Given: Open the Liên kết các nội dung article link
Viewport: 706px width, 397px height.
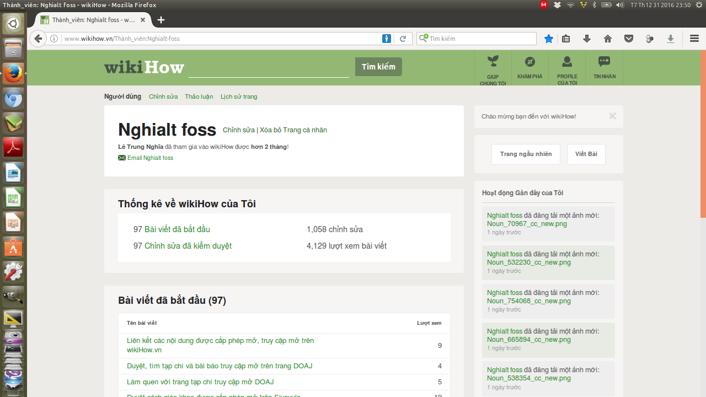Looking at the screenshot, I should pos(221,345).
